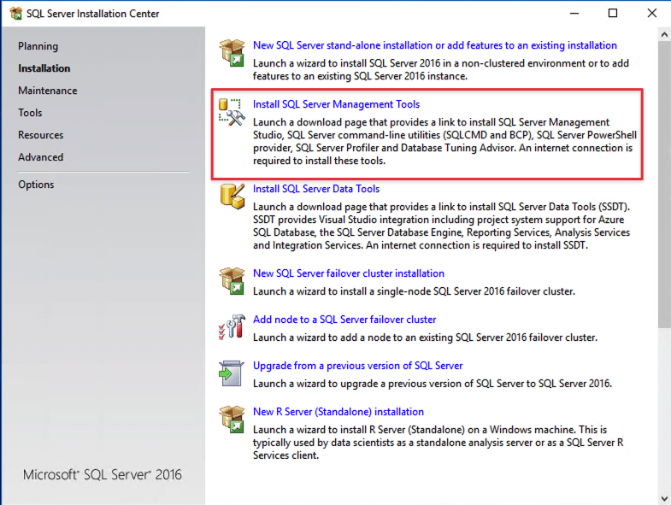Go to the Resources section
The image size is (671, 505).
[x=41, y=135]
